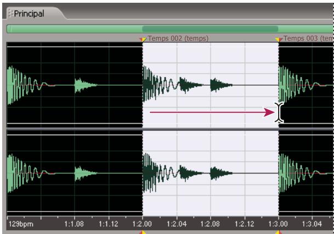The width and height of the screenshot is (334, 234).
Task: Click the dark green zoom navigator range bar
Action: [210, 29]
